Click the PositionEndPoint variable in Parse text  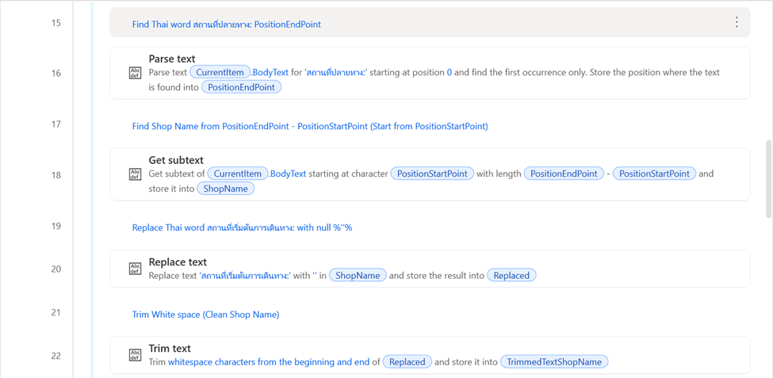tap(241, 87)
